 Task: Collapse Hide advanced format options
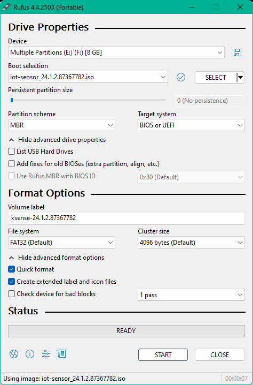(57, 258)
